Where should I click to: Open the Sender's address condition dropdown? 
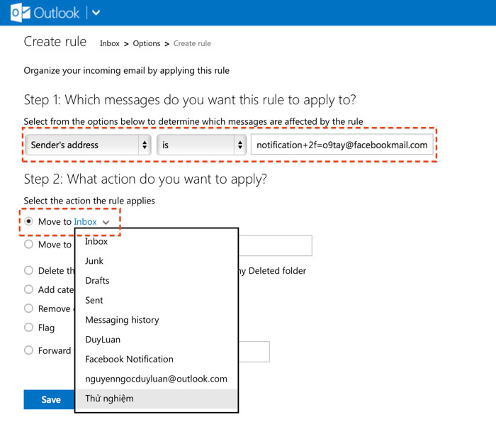point(88,145)
